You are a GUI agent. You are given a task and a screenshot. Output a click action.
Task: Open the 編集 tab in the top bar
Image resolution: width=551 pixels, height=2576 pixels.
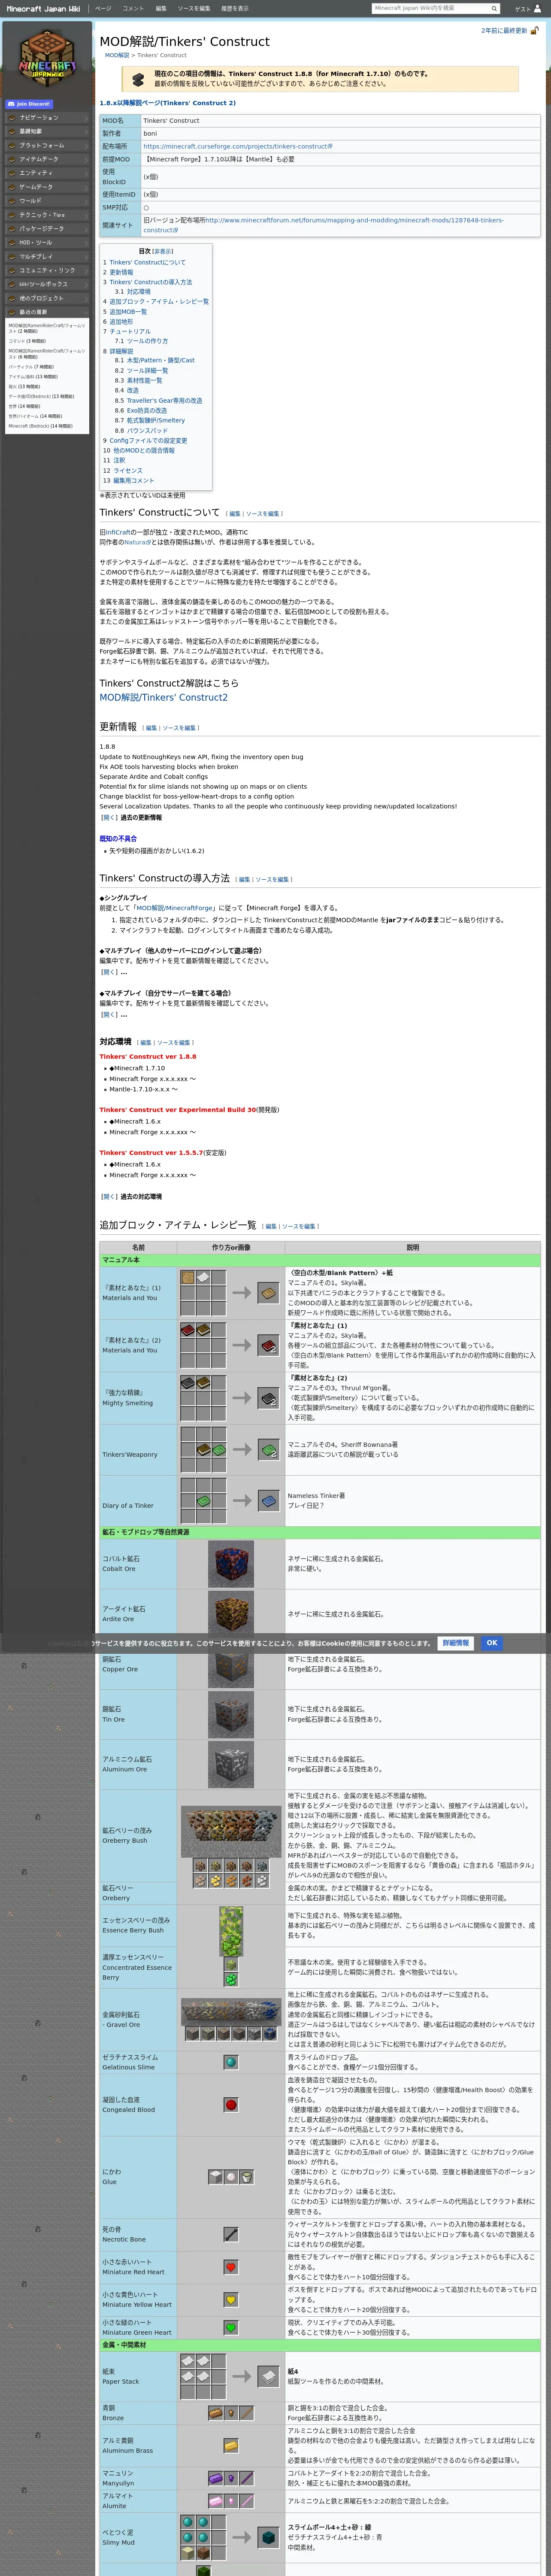[161, 8]
